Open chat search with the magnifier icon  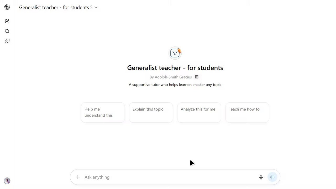pyautogui.click(x=7, y=31)
